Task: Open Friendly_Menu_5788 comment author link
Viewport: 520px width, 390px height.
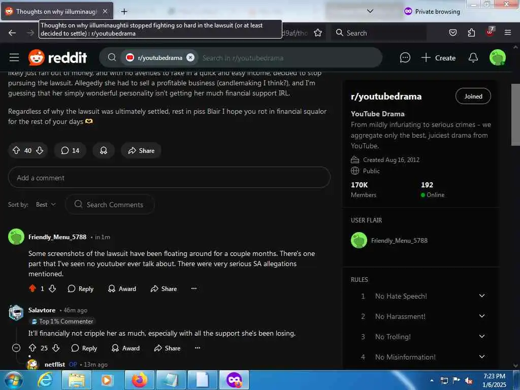Action: (x=57, y=237)
